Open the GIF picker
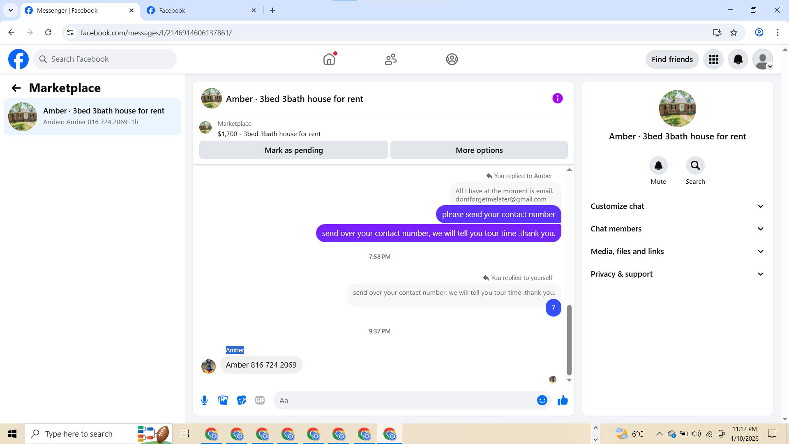This screenshot has height=444, width=789. (260, 400)
